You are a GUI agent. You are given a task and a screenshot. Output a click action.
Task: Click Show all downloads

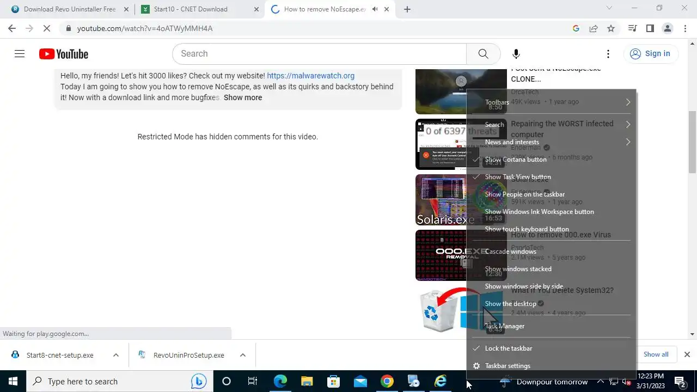656,354
